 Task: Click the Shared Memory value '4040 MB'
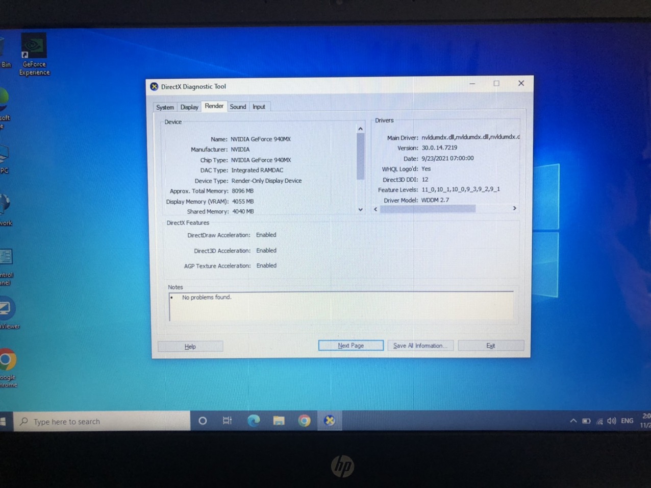(x=243, y=211)
